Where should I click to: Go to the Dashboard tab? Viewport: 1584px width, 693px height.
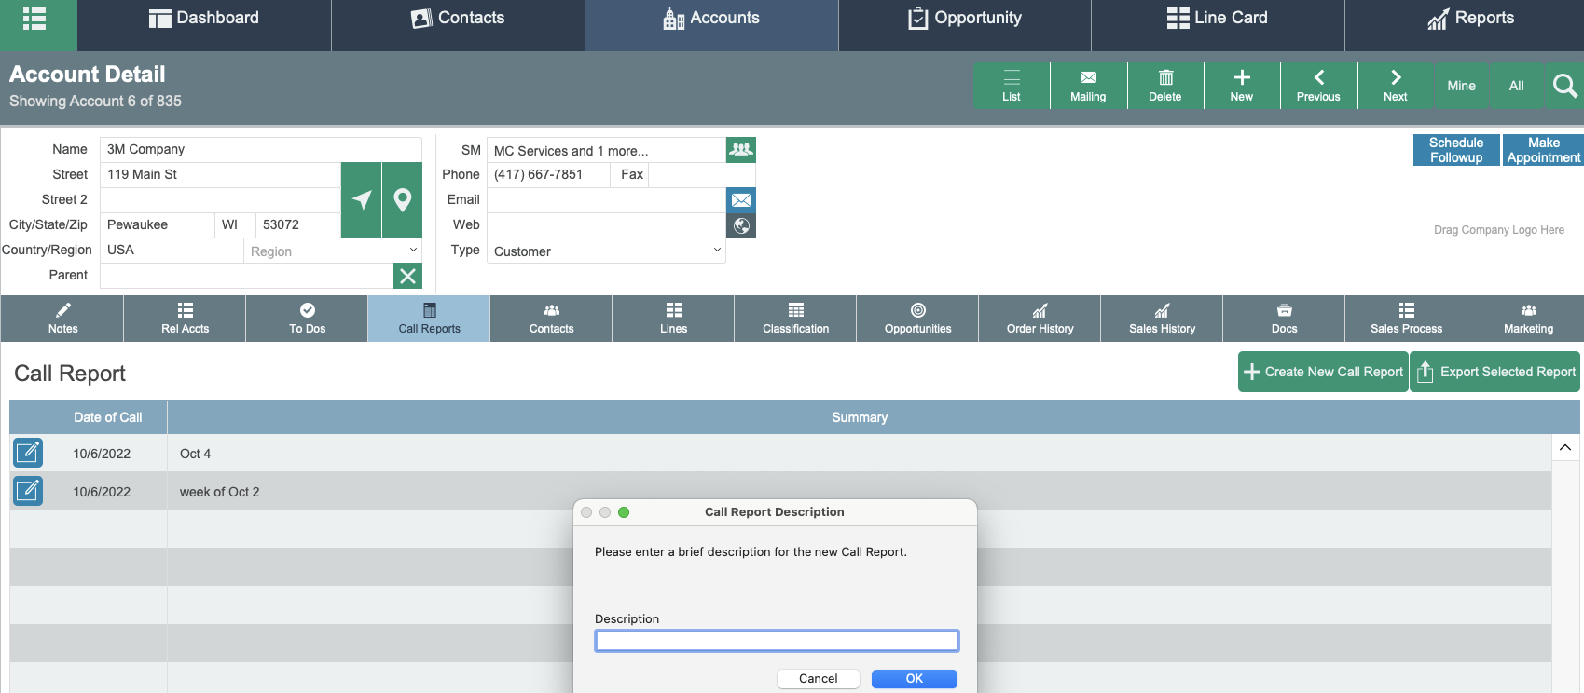point(204,19)
